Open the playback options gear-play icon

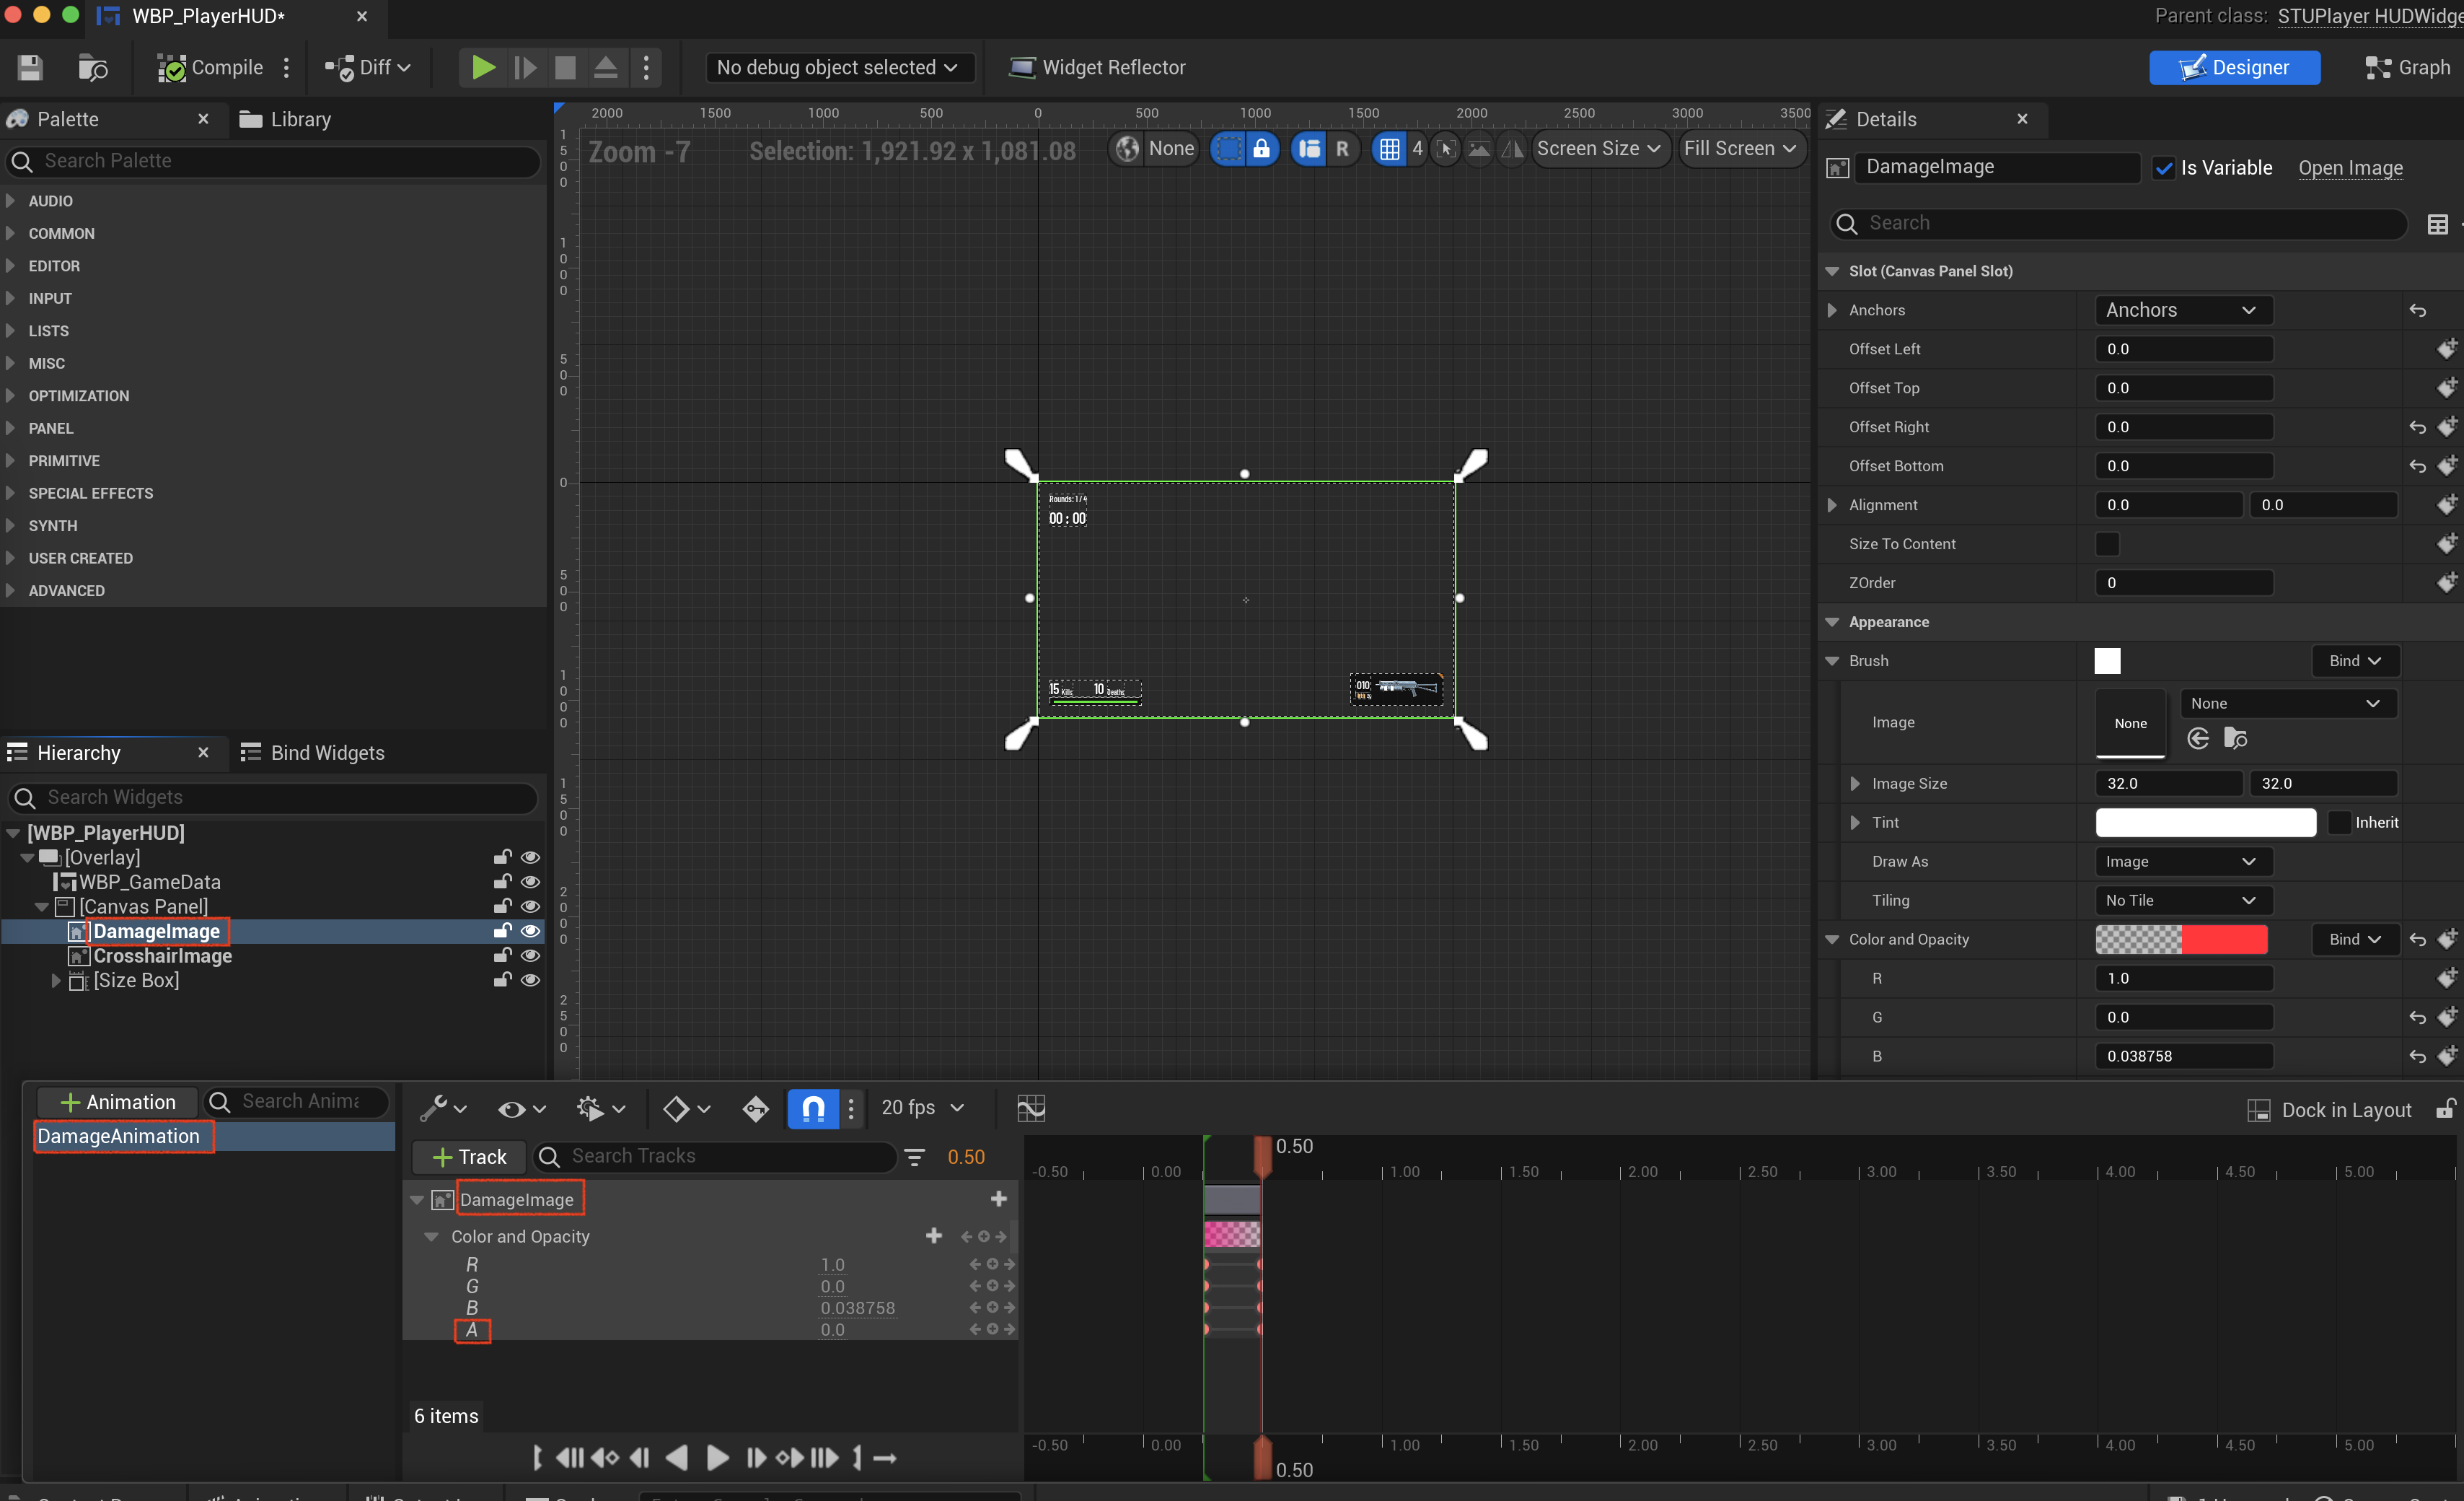point(600,1108)
